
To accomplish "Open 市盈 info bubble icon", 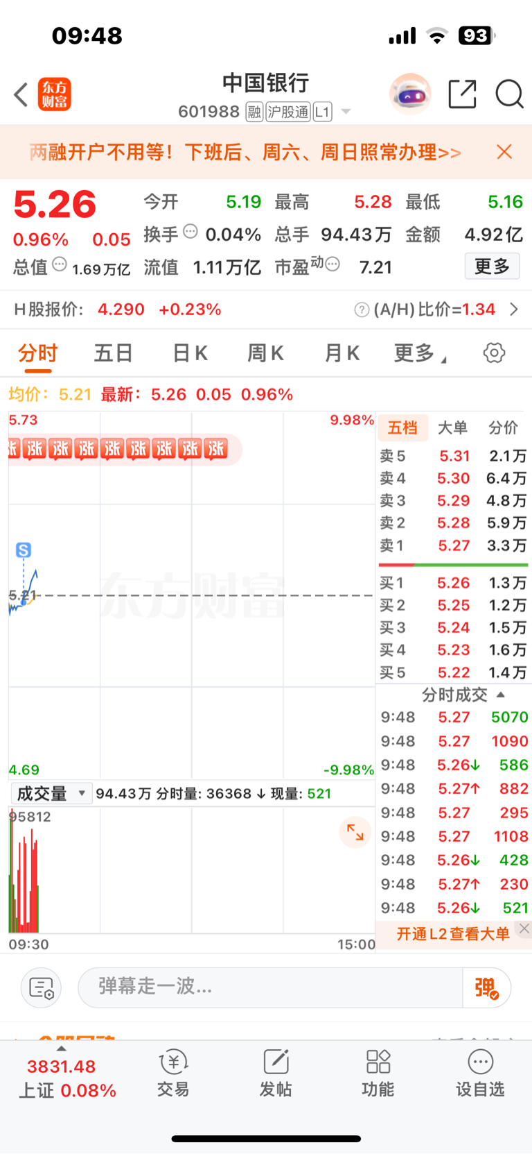I will coord(332,264).
